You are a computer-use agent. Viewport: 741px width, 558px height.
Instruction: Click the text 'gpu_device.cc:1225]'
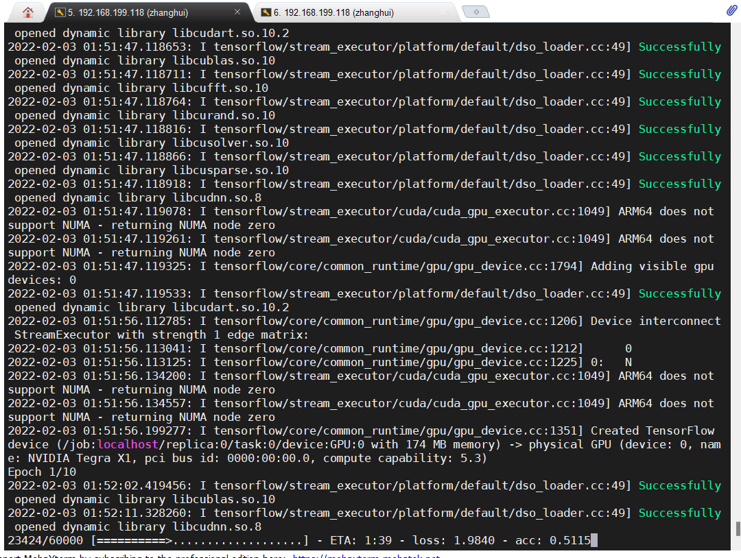click(x=519, y=362)
